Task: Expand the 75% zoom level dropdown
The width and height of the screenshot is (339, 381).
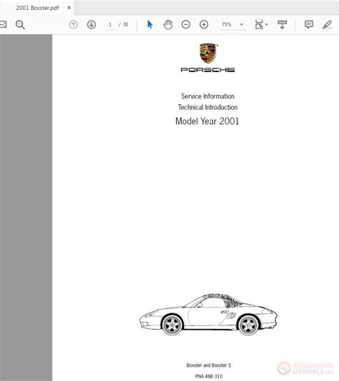Action: click(242, 24)
